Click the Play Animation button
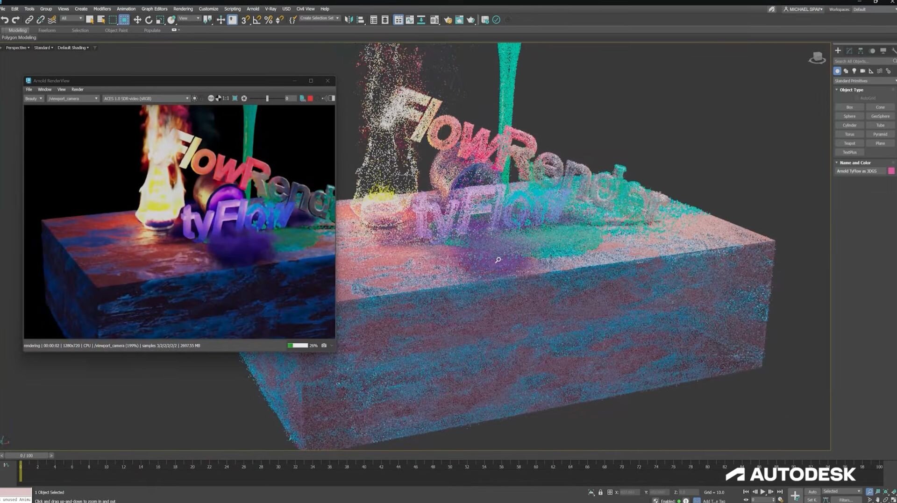This screenshot has width=897, height=503. [x=762, y=492]
